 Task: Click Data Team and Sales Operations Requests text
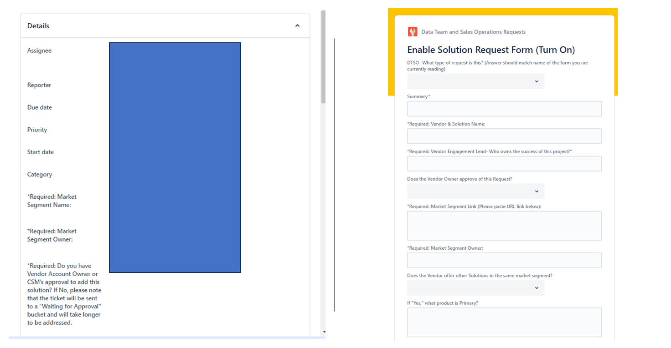pos(473,32)
